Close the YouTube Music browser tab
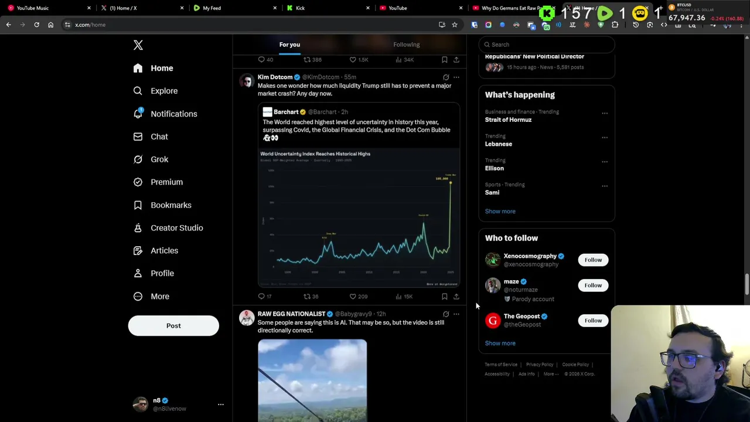 [x=89, y=8]
